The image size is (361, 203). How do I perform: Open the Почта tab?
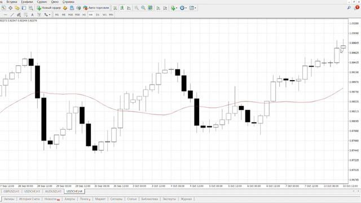[85, 199]
